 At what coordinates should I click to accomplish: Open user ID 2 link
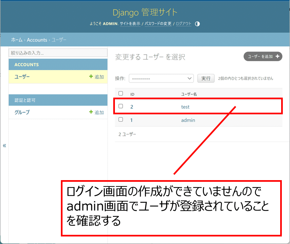[132, 107]
